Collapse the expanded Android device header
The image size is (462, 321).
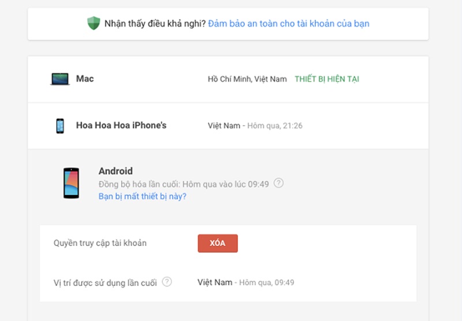point(228,183)
